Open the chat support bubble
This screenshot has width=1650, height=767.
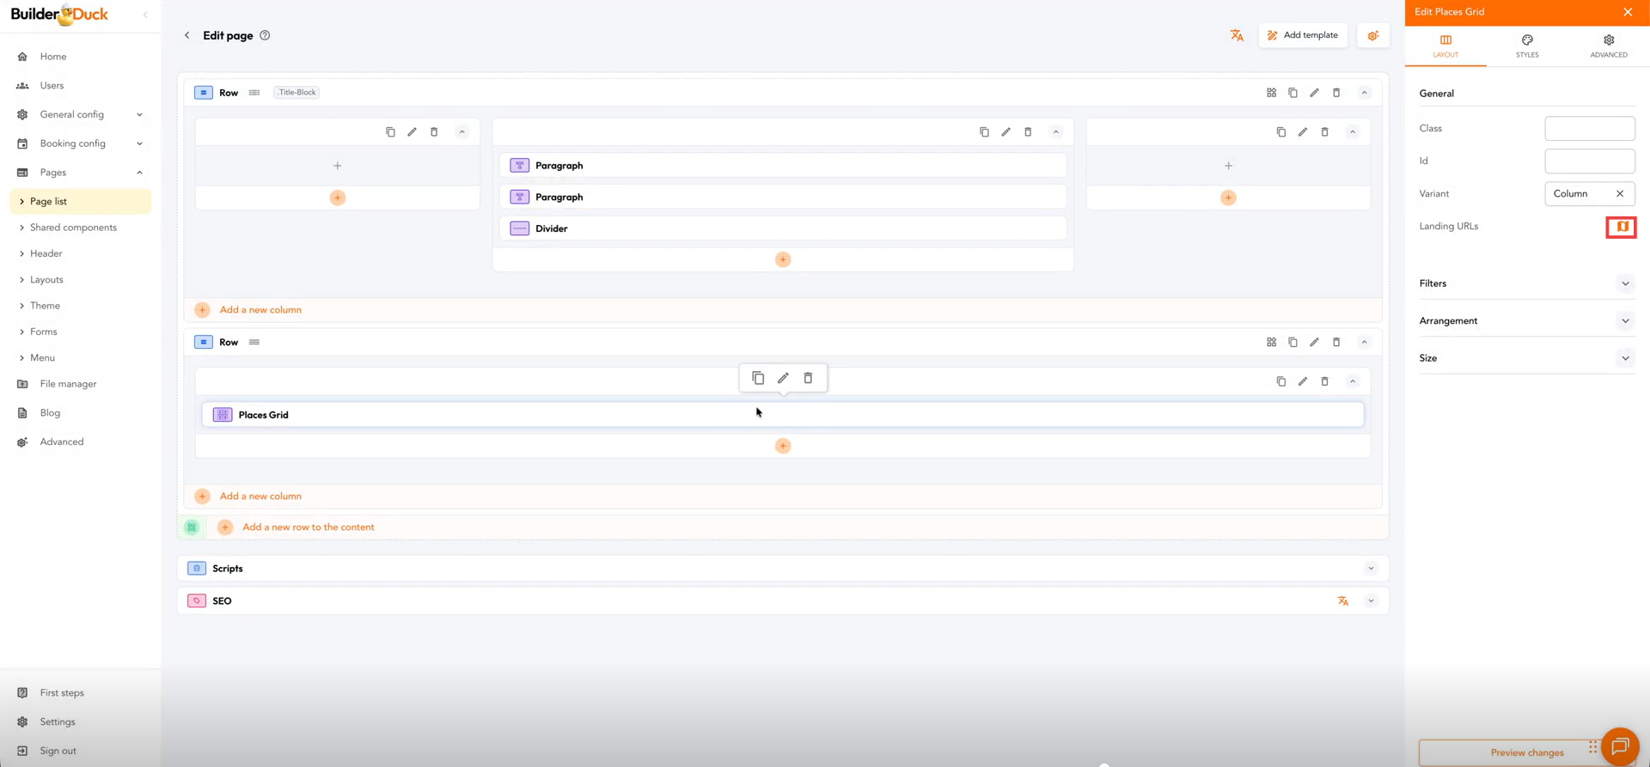point(1619,746)
